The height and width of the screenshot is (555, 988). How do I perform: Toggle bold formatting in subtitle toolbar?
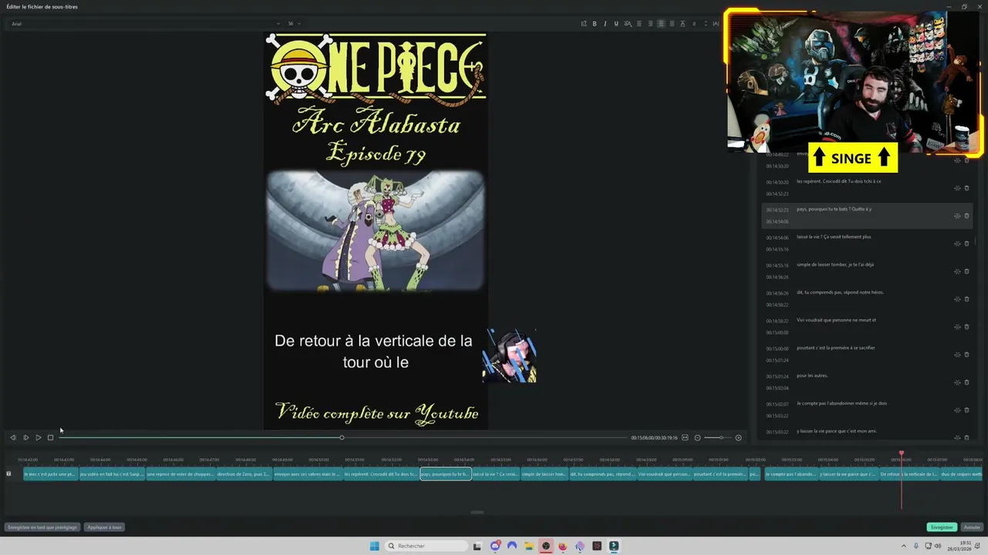pyautogui.click(x=594, y=24)
